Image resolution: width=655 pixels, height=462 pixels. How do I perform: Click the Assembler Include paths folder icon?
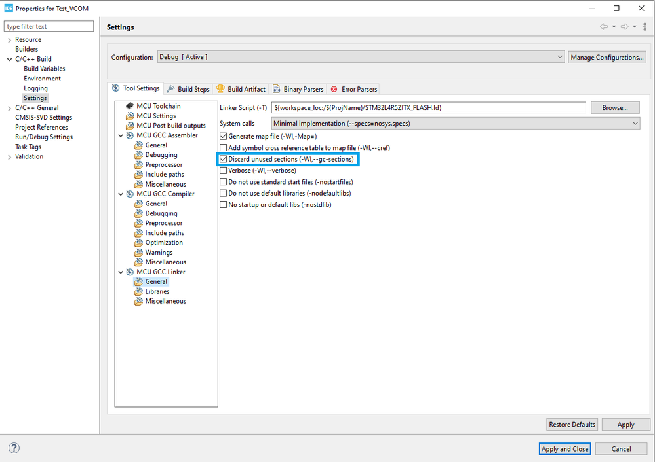[139, 174]
